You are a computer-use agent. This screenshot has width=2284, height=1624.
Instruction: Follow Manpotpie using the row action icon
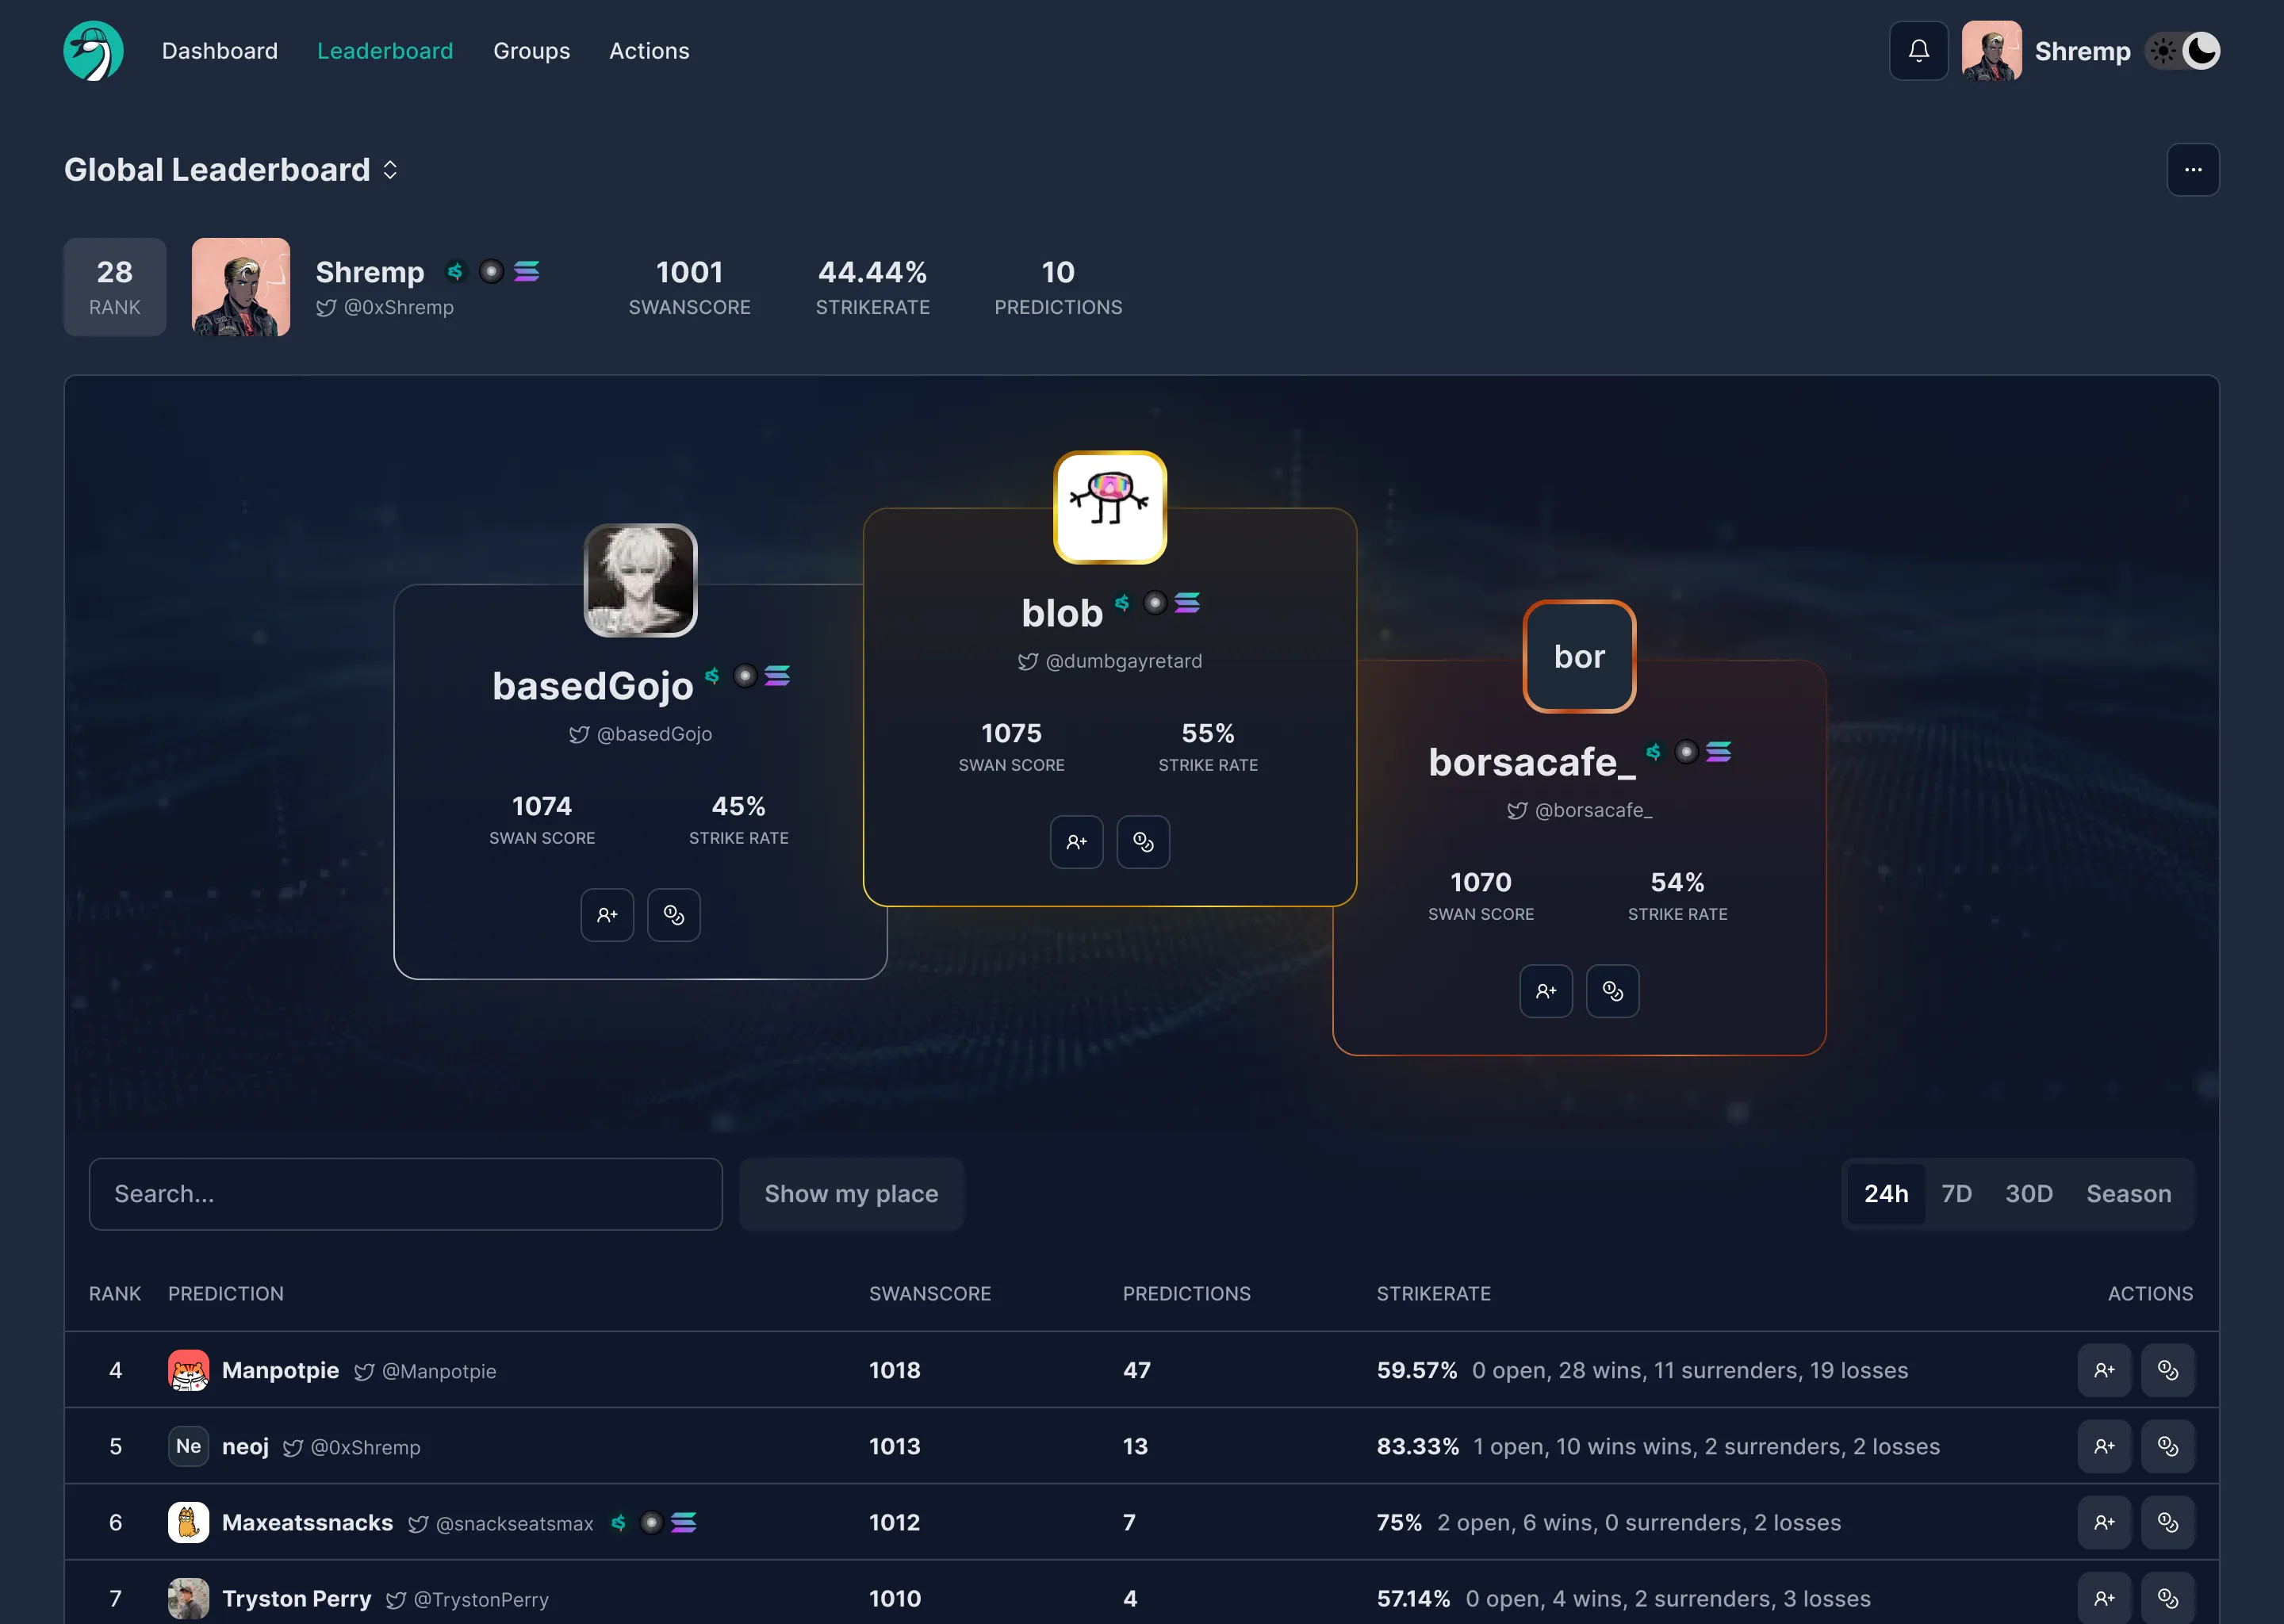[2104, 1370]
